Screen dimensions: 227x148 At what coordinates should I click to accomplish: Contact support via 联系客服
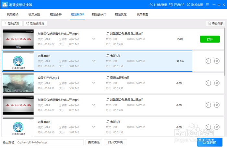(x=195, y=5)
